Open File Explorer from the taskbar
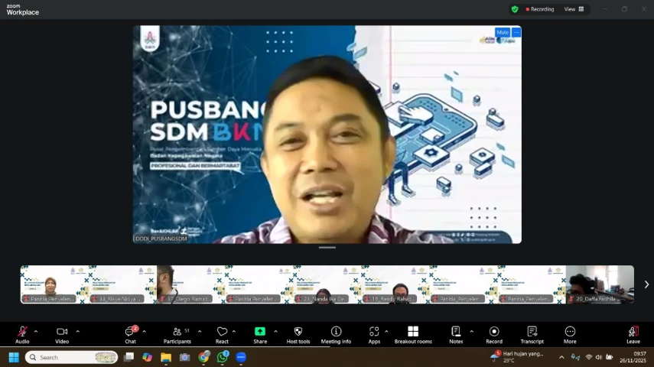Viewport: 654px width, 367px height. pos(166,357)
